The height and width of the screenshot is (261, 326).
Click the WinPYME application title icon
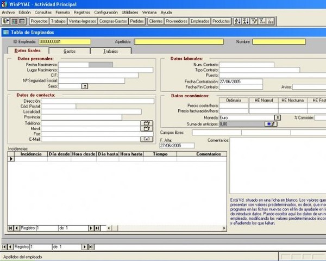4,4
